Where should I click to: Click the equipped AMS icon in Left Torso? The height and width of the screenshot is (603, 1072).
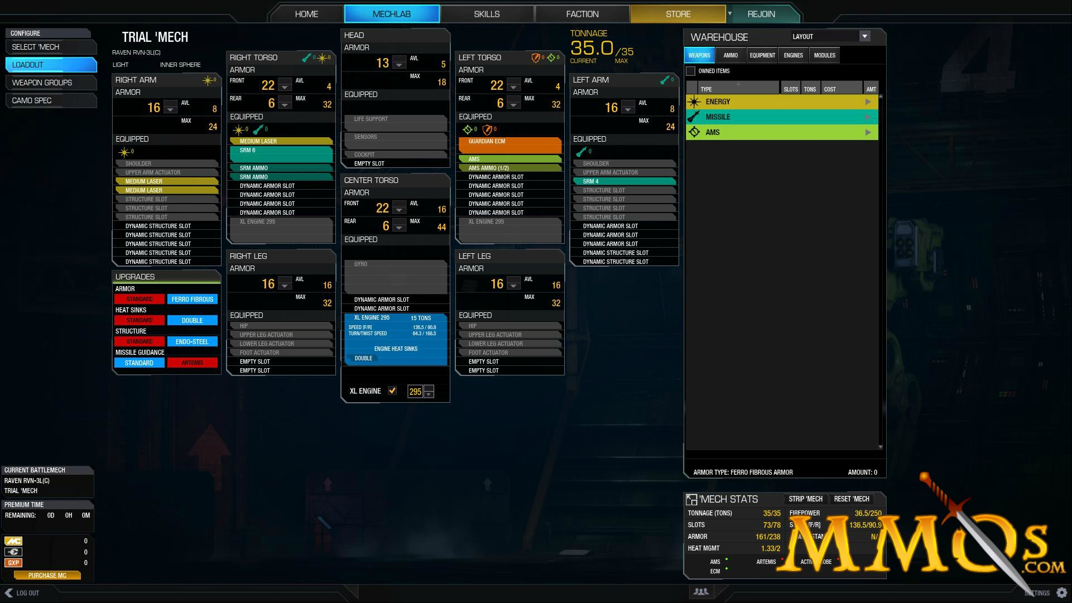click(x=468, y=129)
